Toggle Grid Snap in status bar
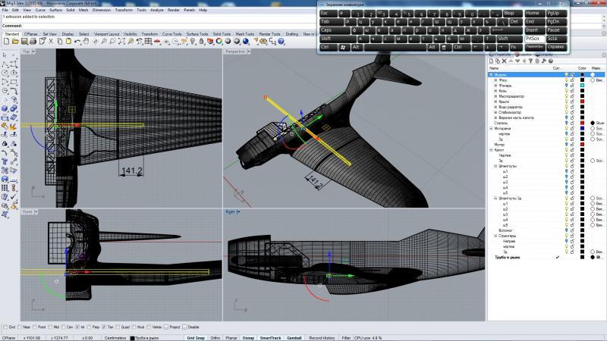 [196, 337]
